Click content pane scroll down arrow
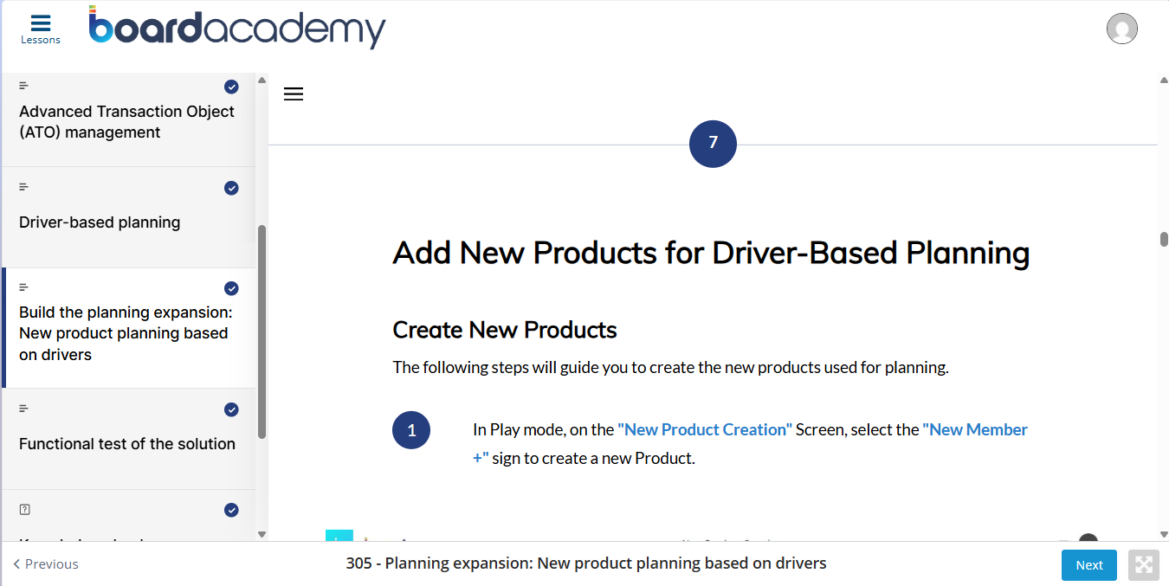The width and height of the screenshot is (1169, 586). coord(1164,534)
